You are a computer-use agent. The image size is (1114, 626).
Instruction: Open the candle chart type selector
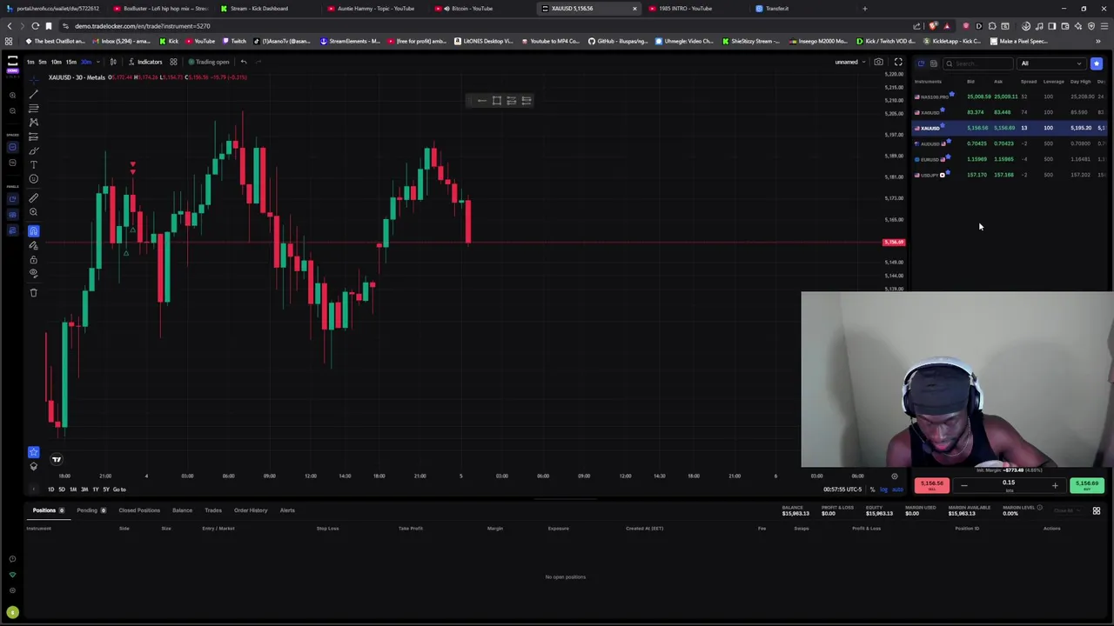click(x=113, y=62)
